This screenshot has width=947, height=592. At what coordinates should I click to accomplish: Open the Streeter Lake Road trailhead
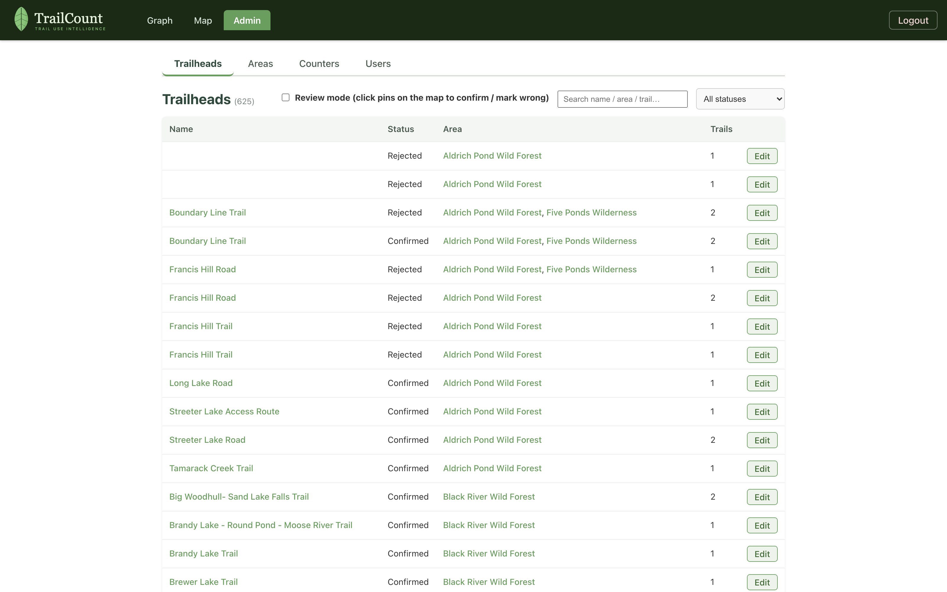tap(207, 440)
